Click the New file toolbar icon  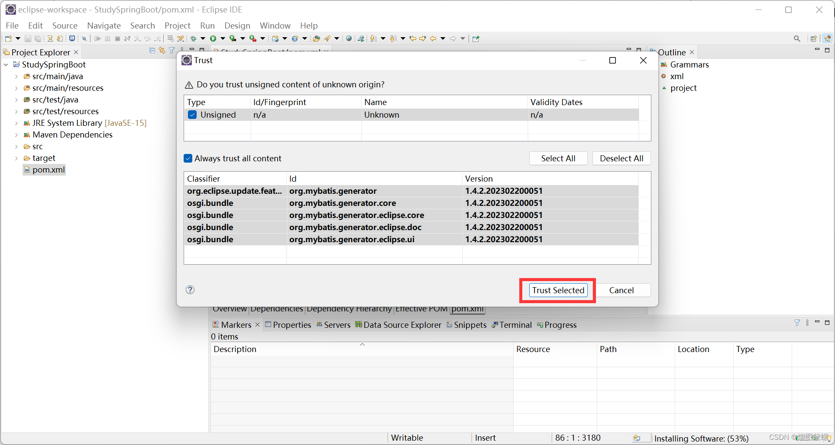8,38
